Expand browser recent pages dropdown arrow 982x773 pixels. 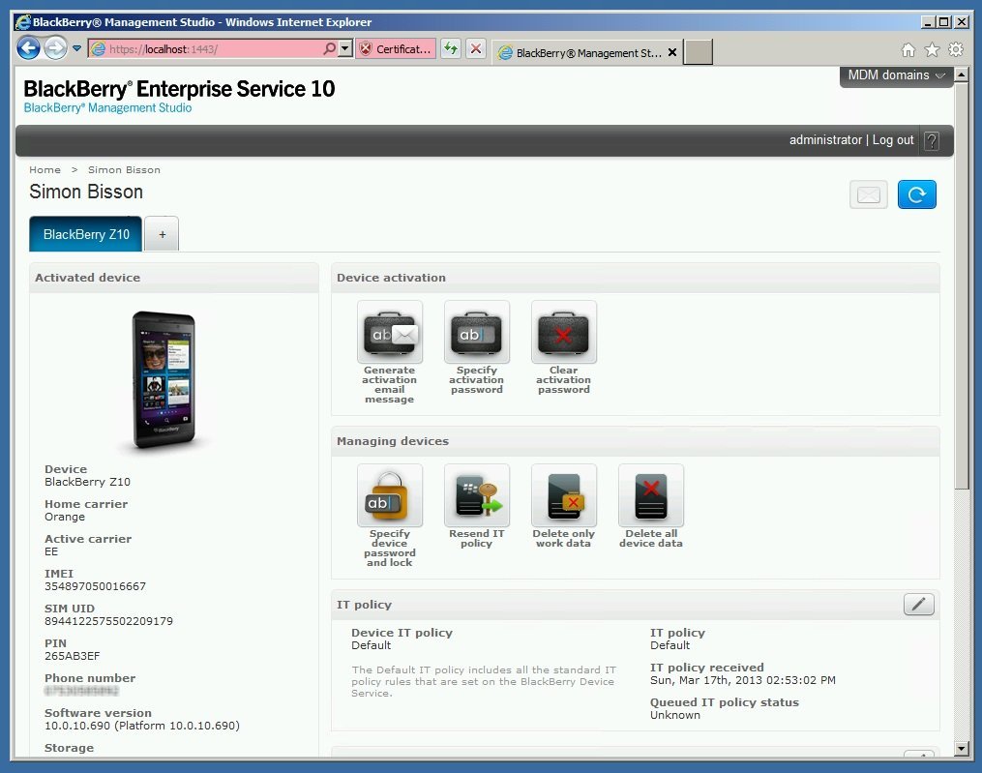[77, 49]
